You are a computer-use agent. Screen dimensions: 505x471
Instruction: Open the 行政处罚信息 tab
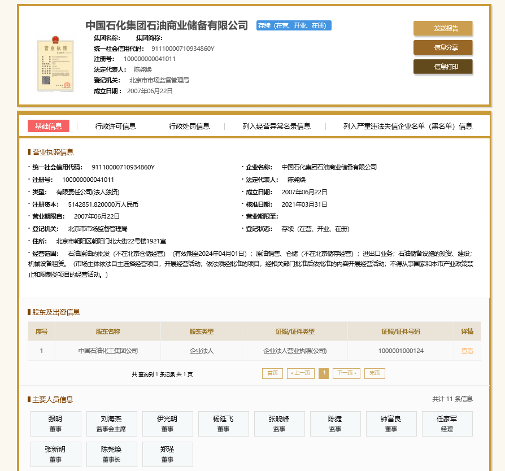189,126
